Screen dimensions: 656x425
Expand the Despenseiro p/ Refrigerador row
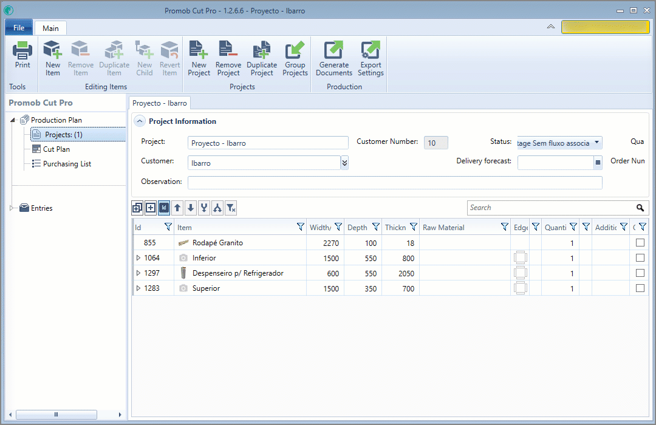[138, 273]
